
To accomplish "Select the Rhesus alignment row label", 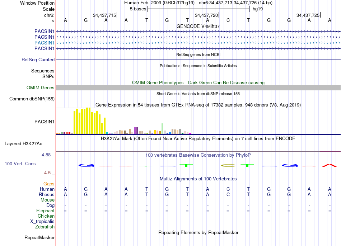I will tap(47, 195).
